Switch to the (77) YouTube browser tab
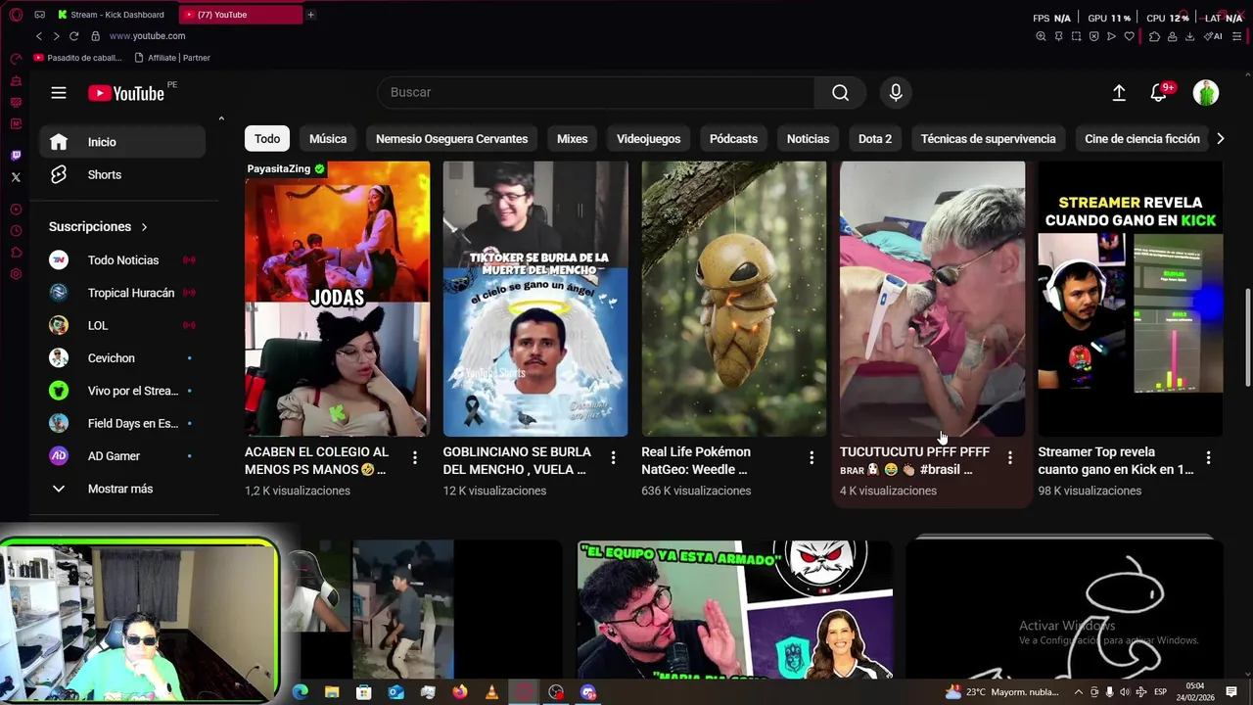Screen dimensions: 1253x705 pyautogui.click(x=241, y=15)
